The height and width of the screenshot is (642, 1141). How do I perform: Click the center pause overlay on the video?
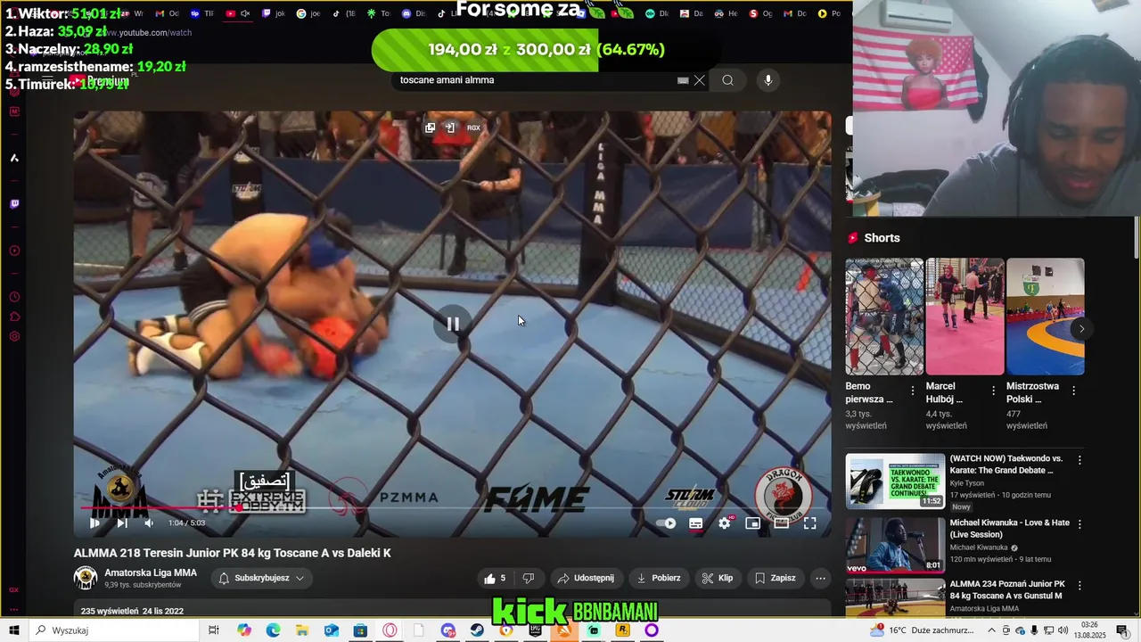tap(453, 324)
